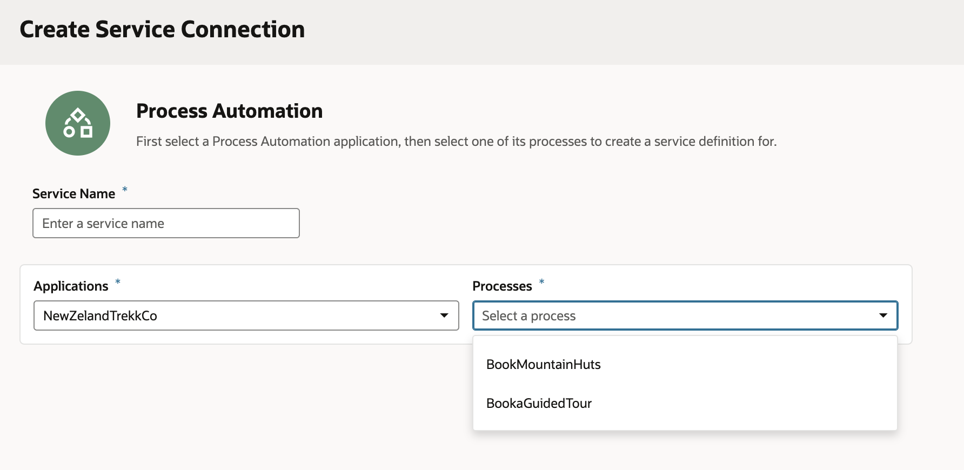Image resolution: width=964 pixels, height=470 pixels.
Task: Click the Process Automation heading
Action: coord(229,111)
